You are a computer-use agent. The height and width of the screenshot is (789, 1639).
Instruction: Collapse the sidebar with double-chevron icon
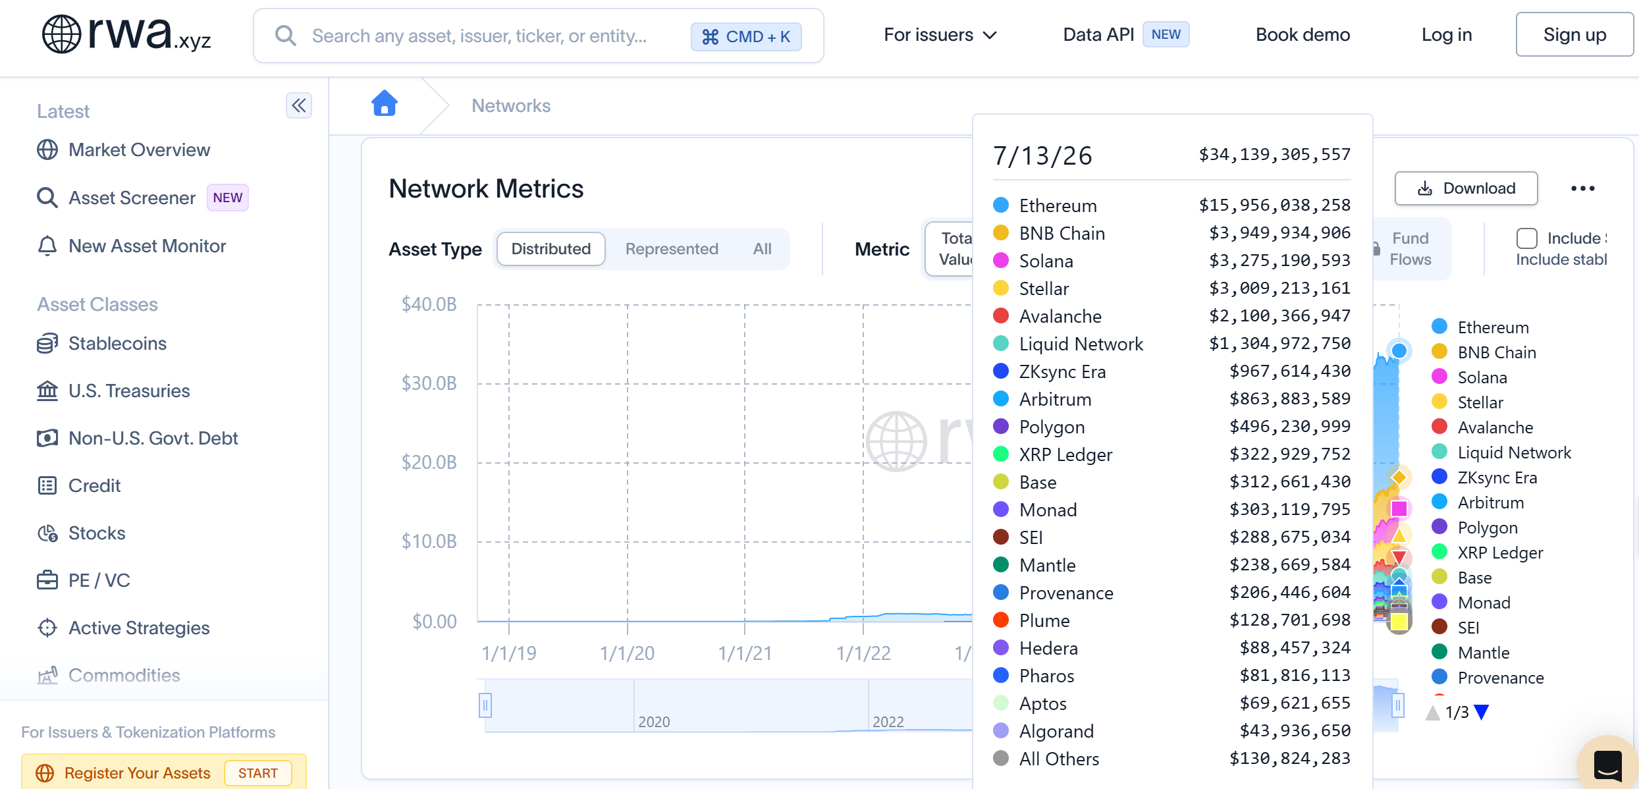tap(299, 105)
